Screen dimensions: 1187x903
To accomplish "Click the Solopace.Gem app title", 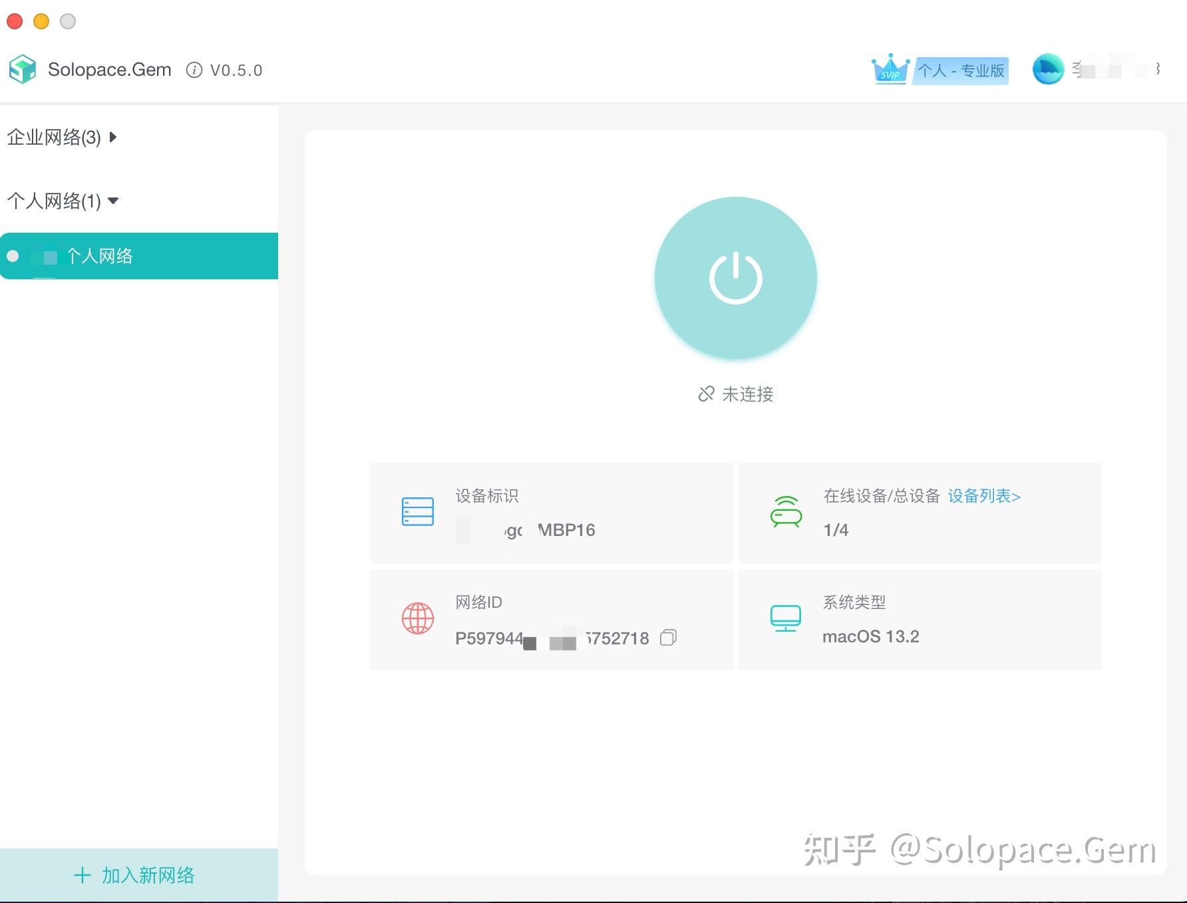I will click(x=110, y=70).
